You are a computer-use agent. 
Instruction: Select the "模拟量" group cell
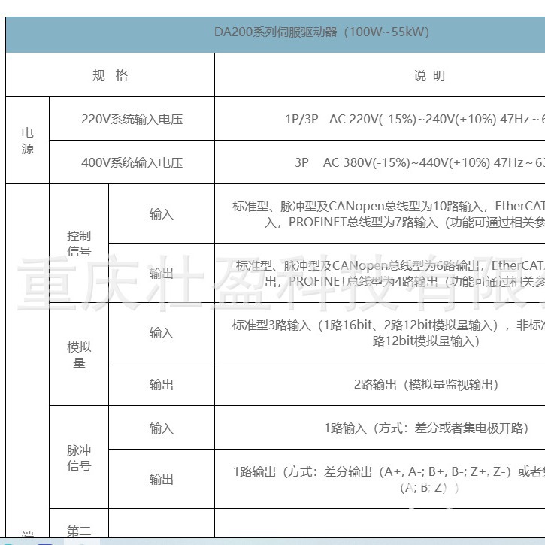tap(79, 355)
